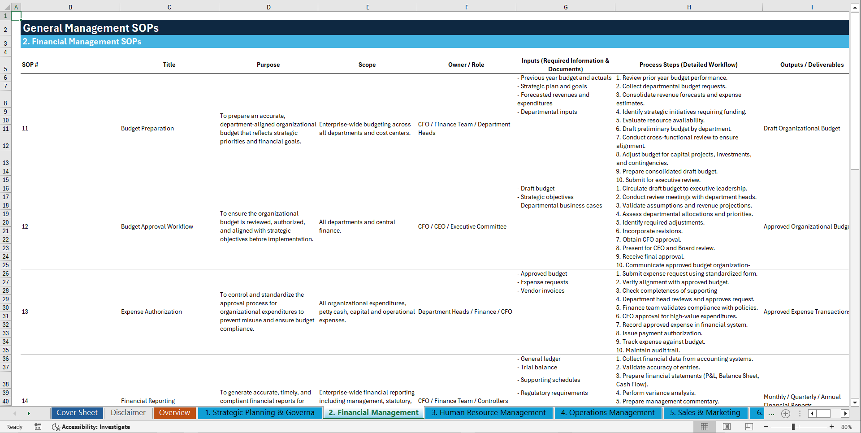
Task: Open the Cover Sheet tab
Action: coord(77,413)
